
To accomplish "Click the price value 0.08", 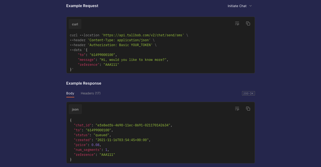I will tap(95, 145).
